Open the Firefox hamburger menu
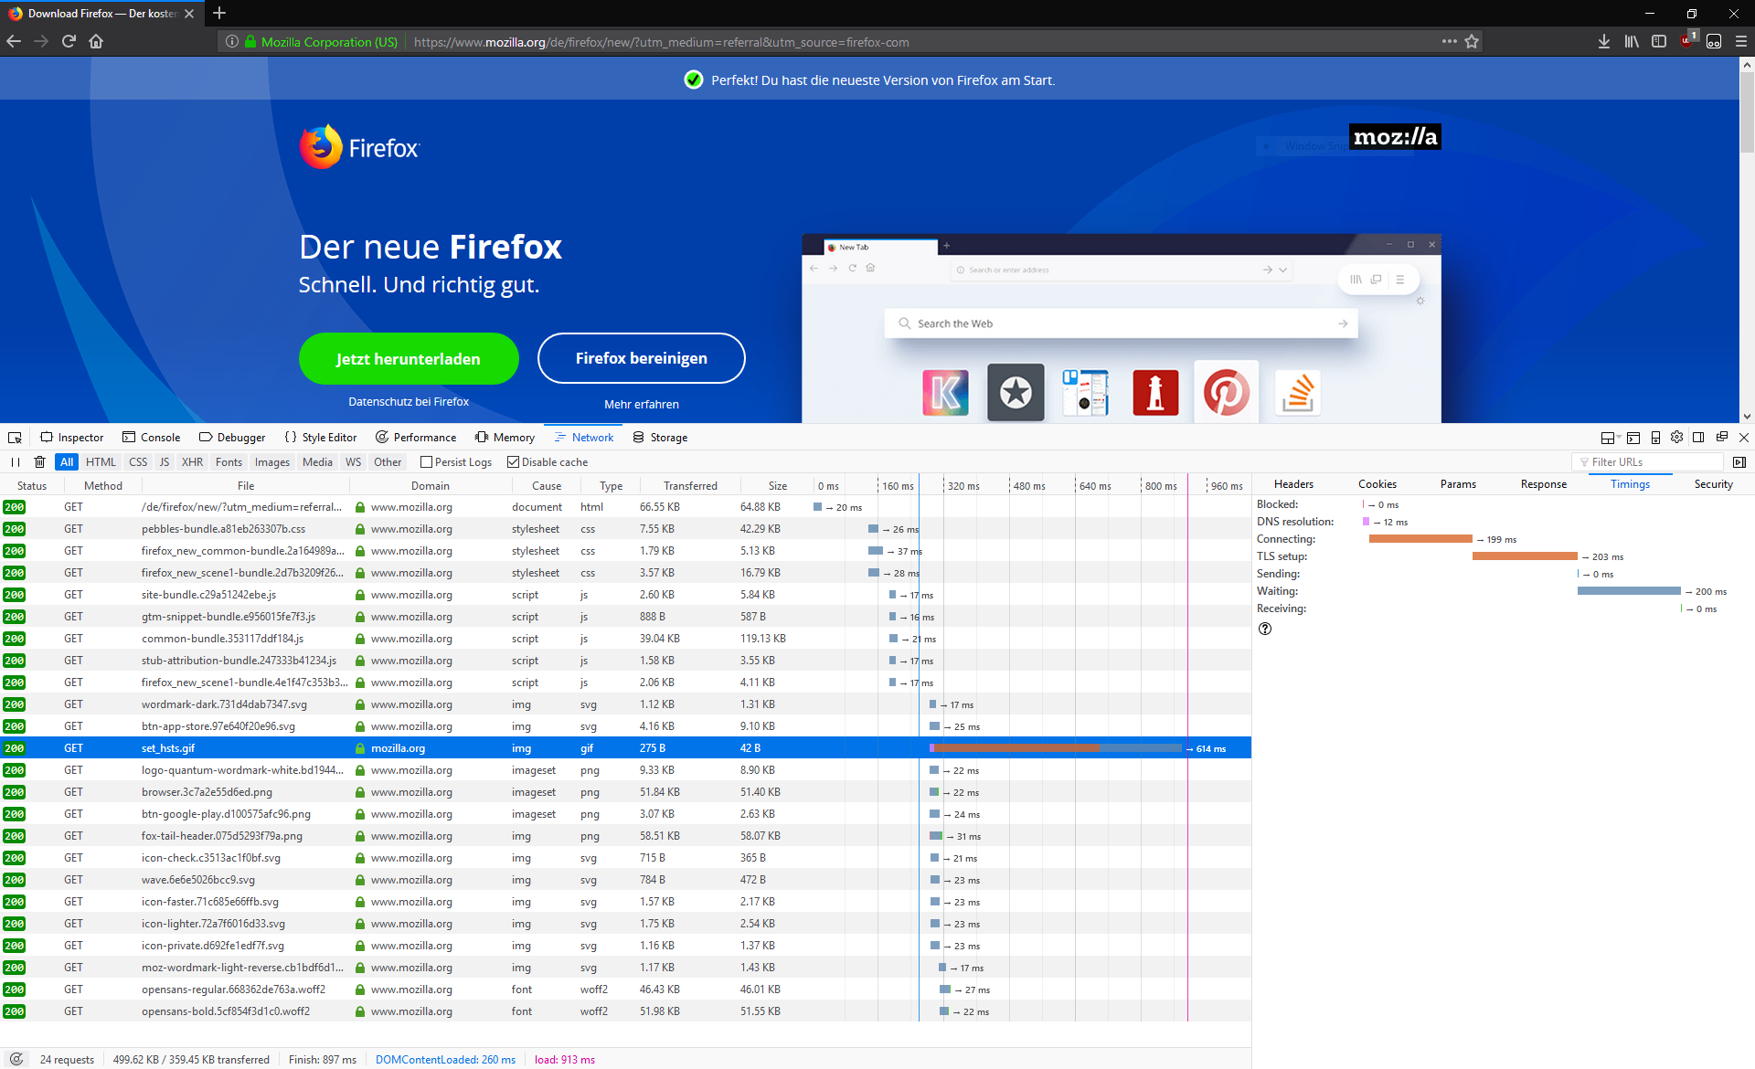1755x1069 pixels. point(1740,42)
